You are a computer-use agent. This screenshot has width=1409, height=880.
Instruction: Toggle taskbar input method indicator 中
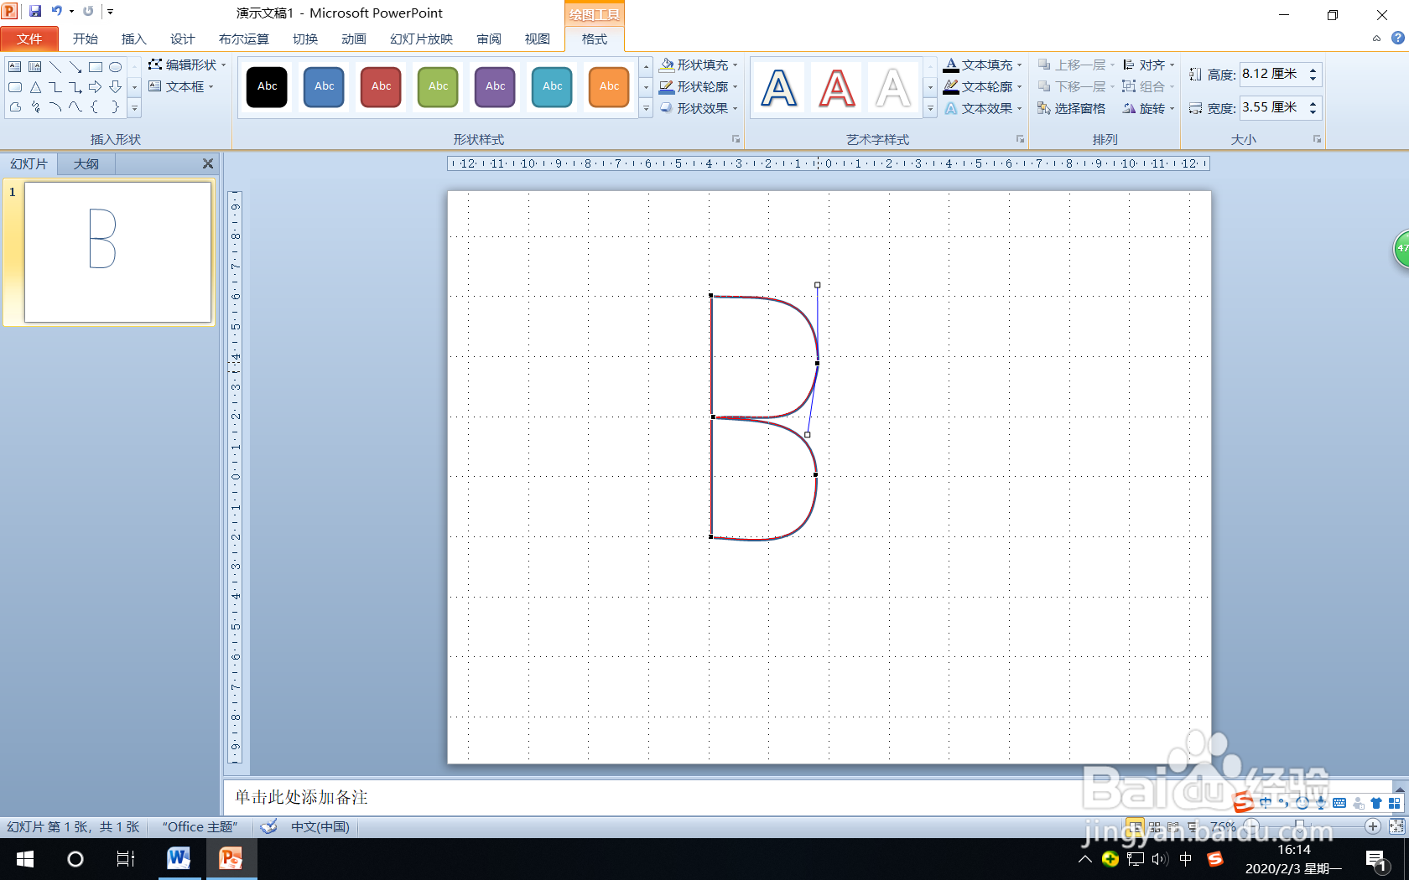[x=1186, y=859]
